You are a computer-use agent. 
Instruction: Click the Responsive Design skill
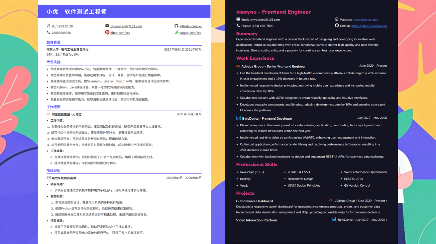[301, 179]
